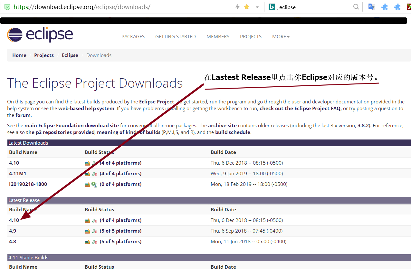The width and height of the screenshot is (411, 269).
Task: Click the books icon for 4.10 in Latest Release
Action: point(87,221)
